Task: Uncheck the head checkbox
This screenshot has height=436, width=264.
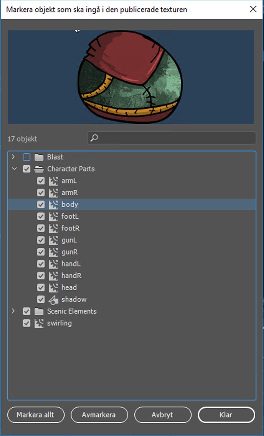Action: point(41,287)
